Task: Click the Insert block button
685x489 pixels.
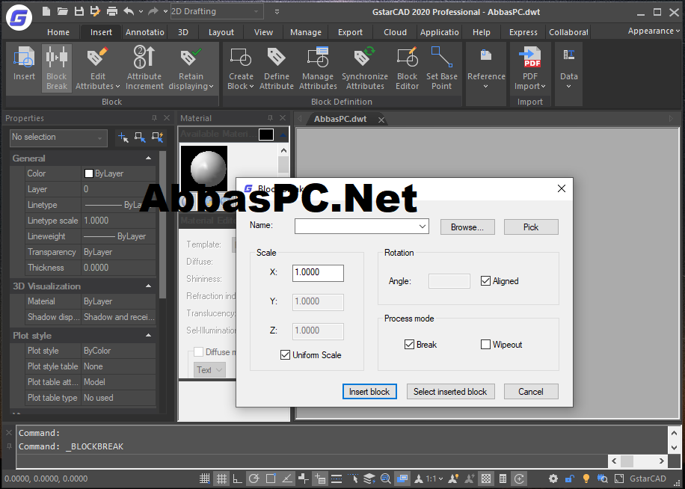Action: pyautogui.click(x=369, y=392)
